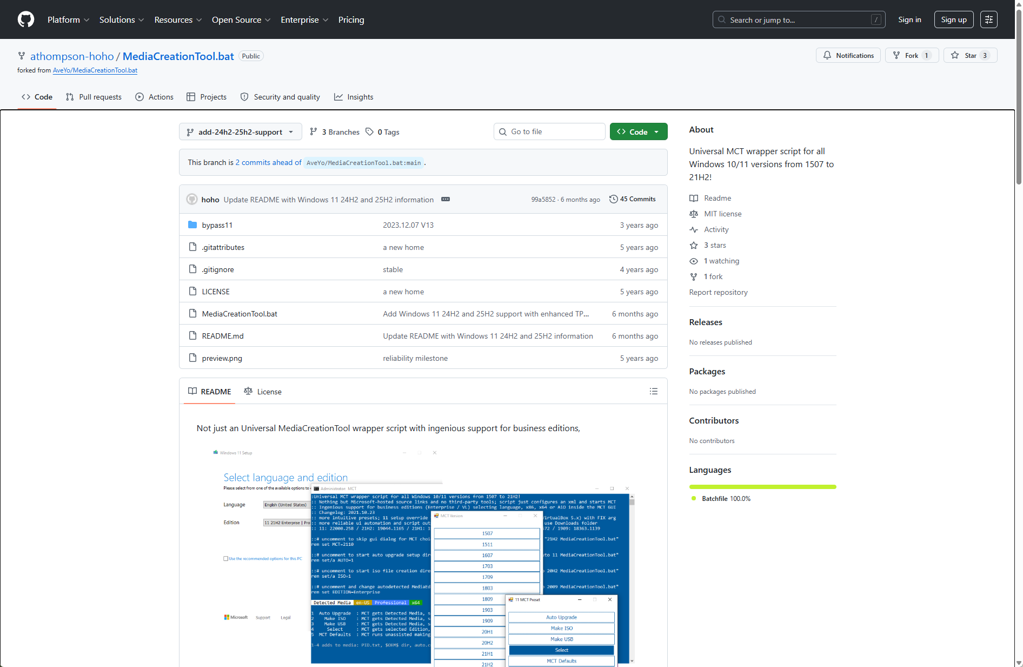1023x667 pixels.
Task: Click the tag icon next to 0 Tags
Action: pos(369,131)
